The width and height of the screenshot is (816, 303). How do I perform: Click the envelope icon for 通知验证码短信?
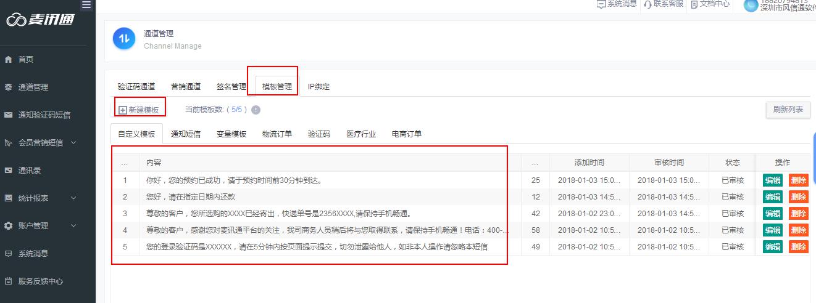pyautogui.click(x=9, y=115)
